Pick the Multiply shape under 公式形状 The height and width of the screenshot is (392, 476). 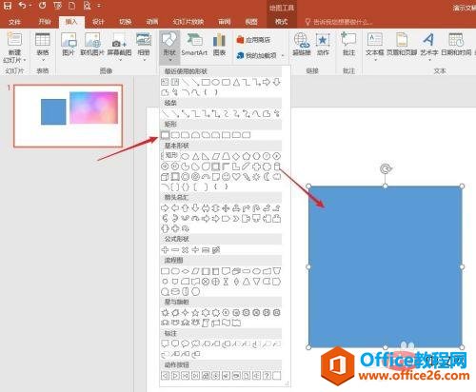click(186, 250)
